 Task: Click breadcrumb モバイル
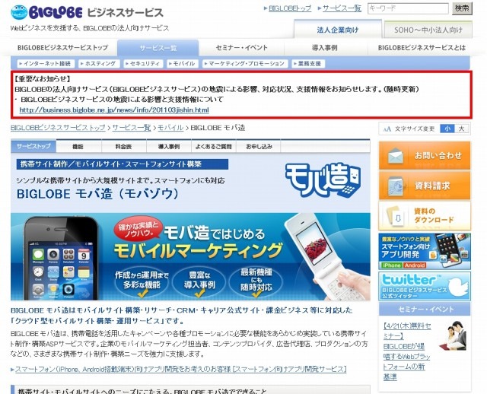point(170,128)
